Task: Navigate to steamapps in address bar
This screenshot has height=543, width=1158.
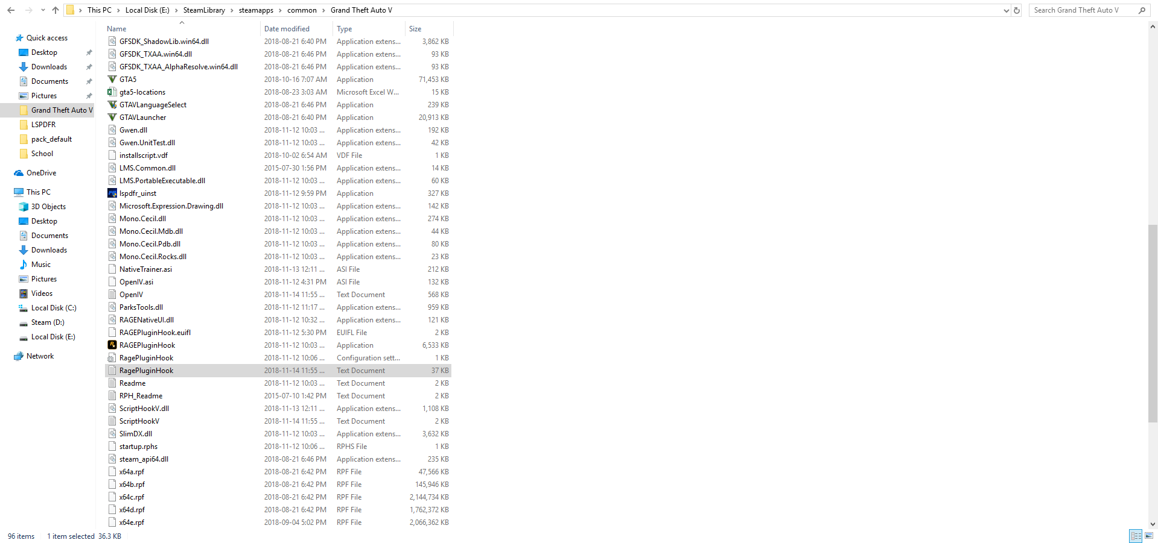Action: 256,10
